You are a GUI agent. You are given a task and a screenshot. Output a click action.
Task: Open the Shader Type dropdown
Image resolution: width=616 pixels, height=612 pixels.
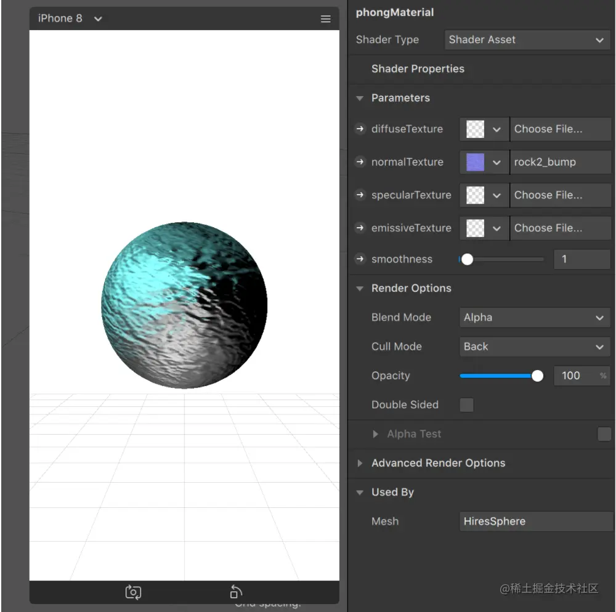tap(527, 39)
